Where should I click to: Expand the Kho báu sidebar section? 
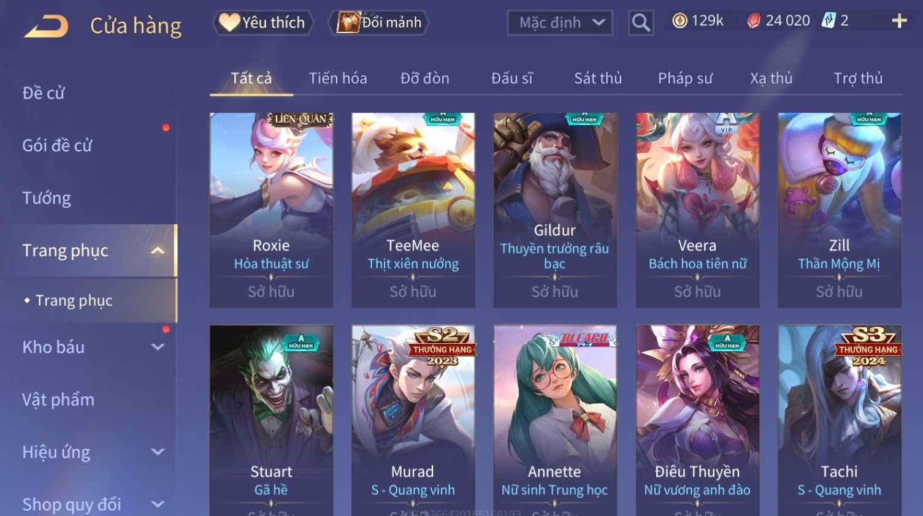tap(158, 347)
